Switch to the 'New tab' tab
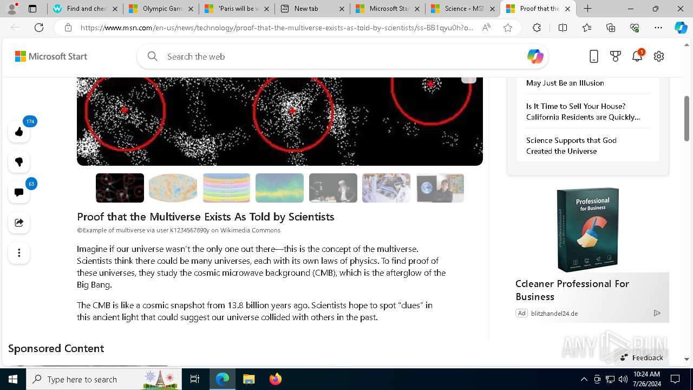This screenshot has width=693, height=390. pos(312,9)
